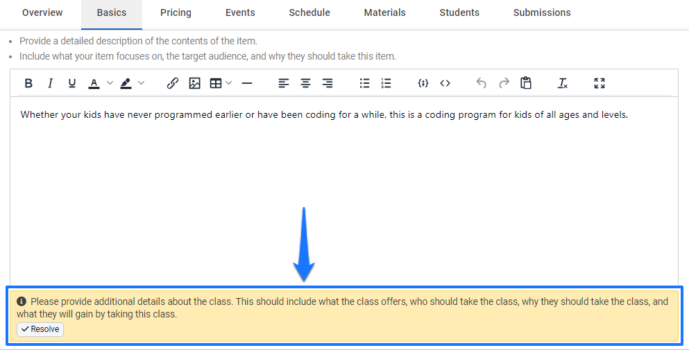This screenshot has width=689, height=350.
Task: Apply bold formatting in editor toolbar
Action: (x=28, y=83)
